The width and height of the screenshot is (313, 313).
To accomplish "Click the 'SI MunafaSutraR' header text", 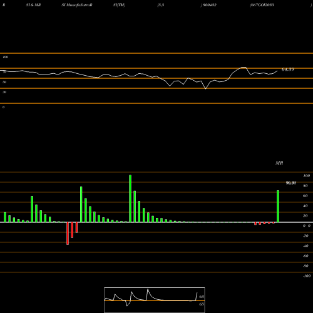I will click(x=77, y=5).
